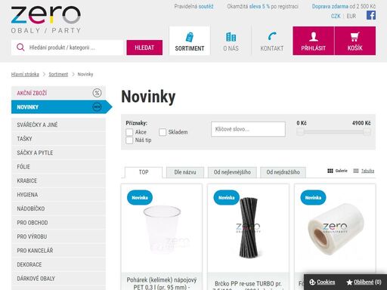Enable the Akce checkbox

click(129, 132)
